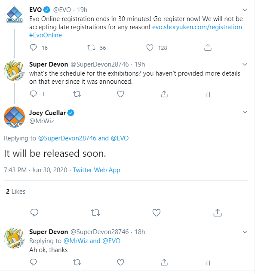Like Super Devon's schedule question tweet

(120, 94)
